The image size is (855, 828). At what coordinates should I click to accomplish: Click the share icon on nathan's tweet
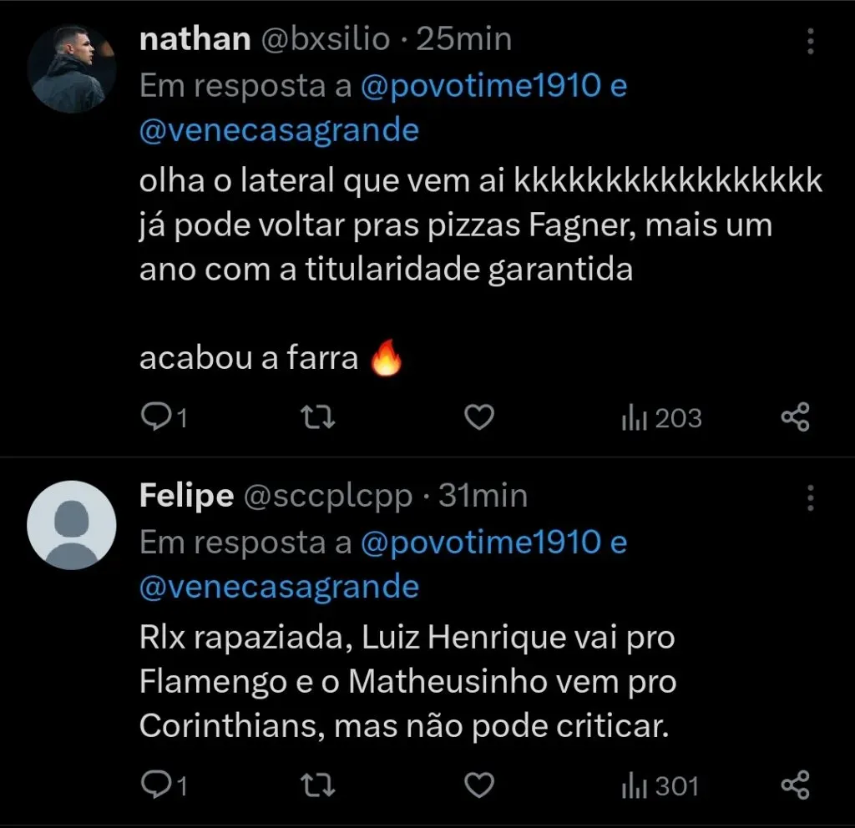pyautogui.click(x=794, y=417)
